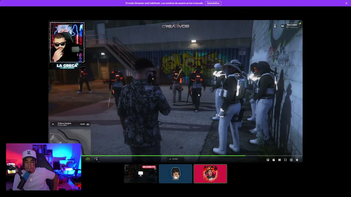The width and height of the screenshot is (351, 197).
Task: Click the microphone icon in the game HUD
Action: pos(96,159)
